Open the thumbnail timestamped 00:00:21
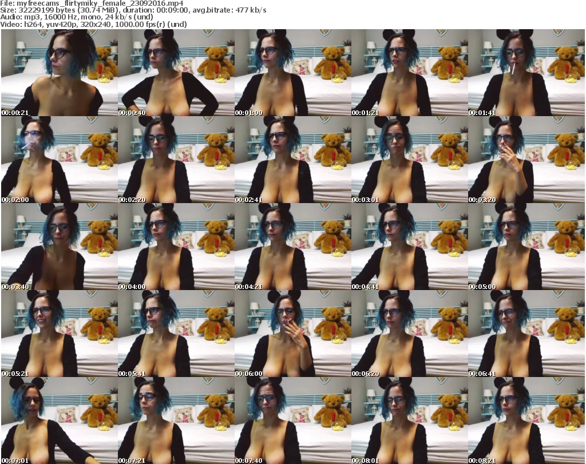586x464 pixels. pyautogui.click(x=60, y=73)
